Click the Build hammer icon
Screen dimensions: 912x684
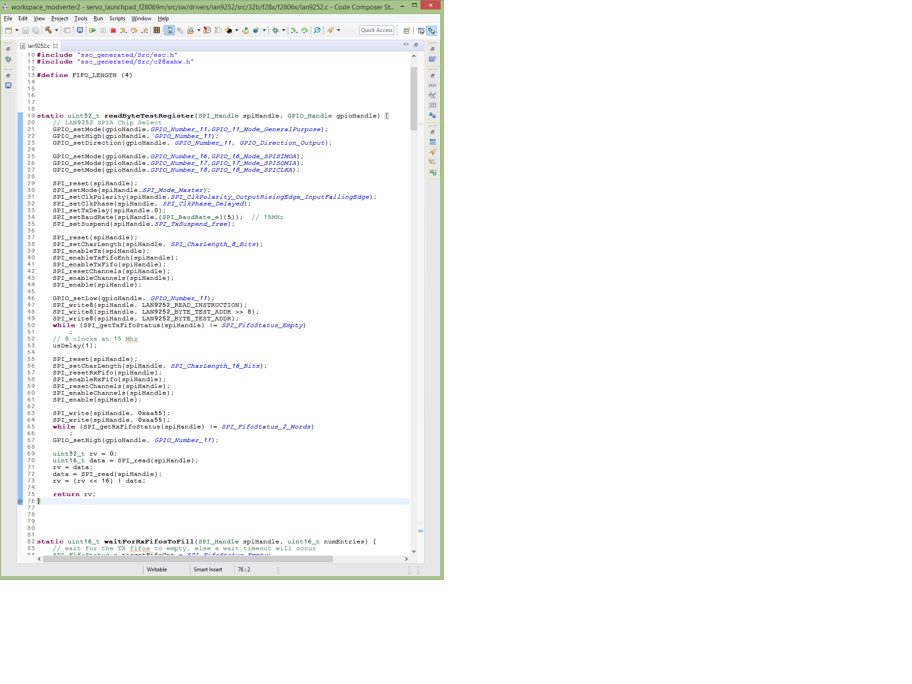tap(48, 30)
